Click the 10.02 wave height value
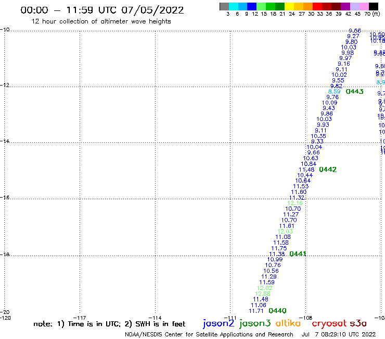Image resolution: width=385 pixels, height=339 pixels. coord(339,75)
